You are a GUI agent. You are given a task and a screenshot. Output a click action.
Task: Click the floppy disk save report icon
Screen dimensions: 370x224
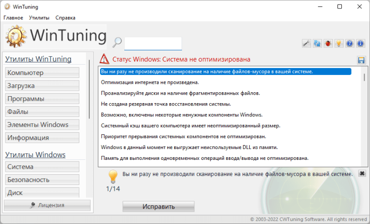[361, 60]
